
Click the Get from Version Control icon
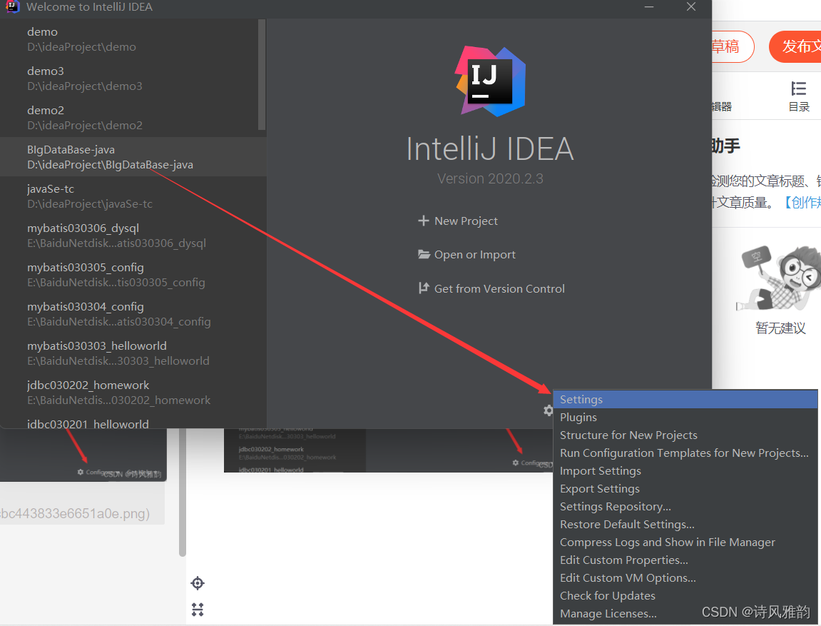424,288
